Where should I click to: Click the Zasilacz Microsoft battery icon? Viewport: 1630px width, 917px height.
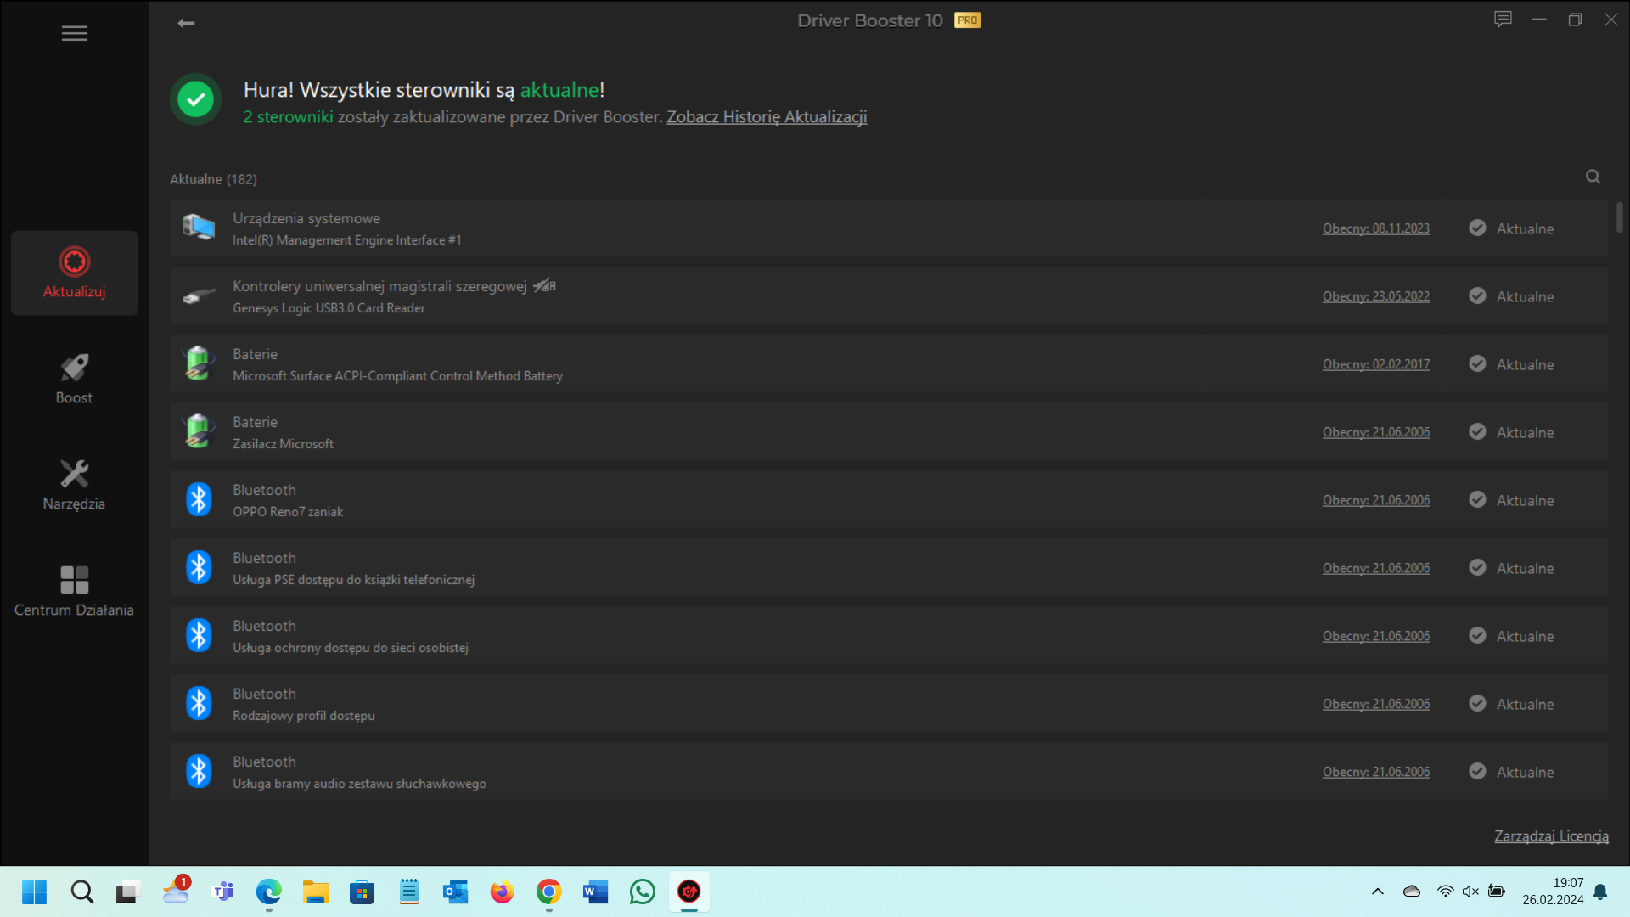point(199,431)
